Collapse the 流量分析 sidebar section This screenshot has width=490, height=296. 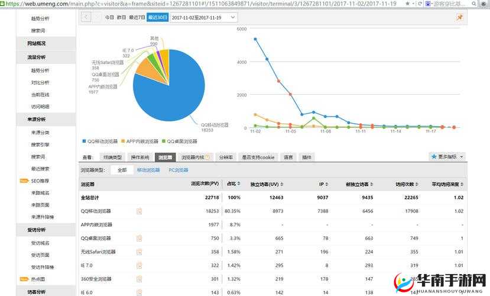coord(46,57)
